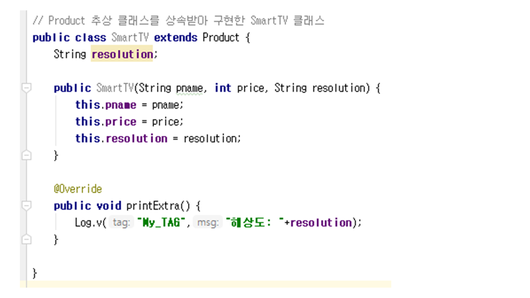Viewport: 530px width, 298px height.
Task: Click Product superclass name after extends
Action: tap(221, 38)
